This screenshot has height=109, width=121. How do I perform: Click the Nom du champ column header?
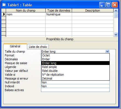pyautogui.click(x=26, y=10)
